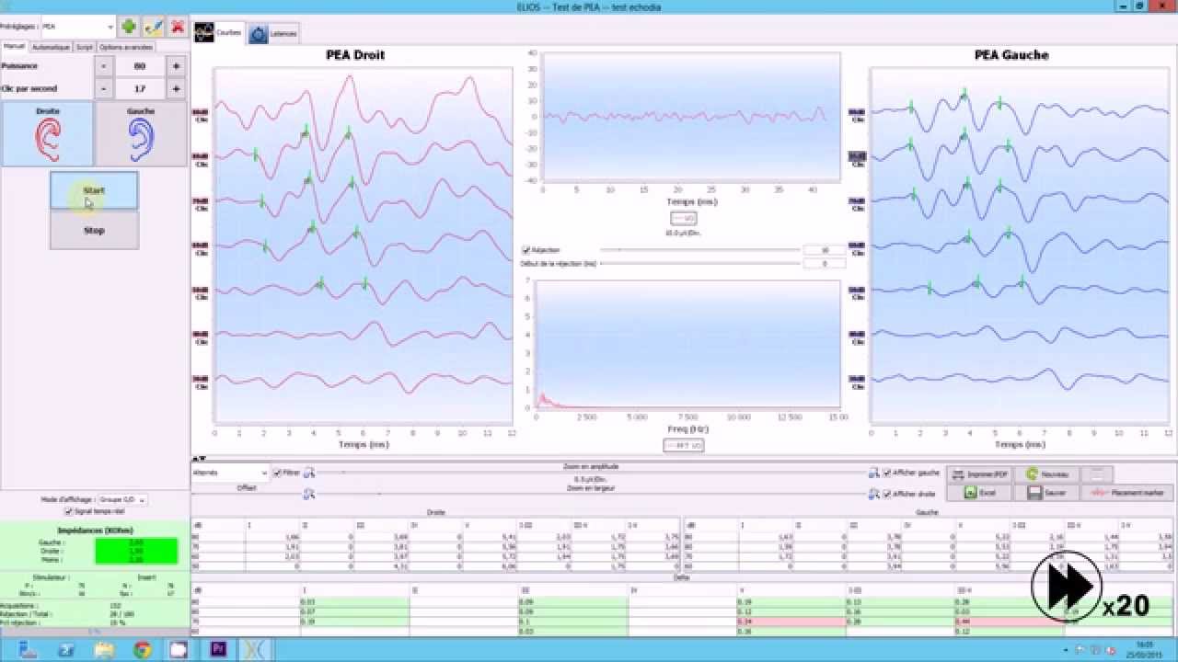Click the ELIOS app icon in taskbar

point(255,650)
